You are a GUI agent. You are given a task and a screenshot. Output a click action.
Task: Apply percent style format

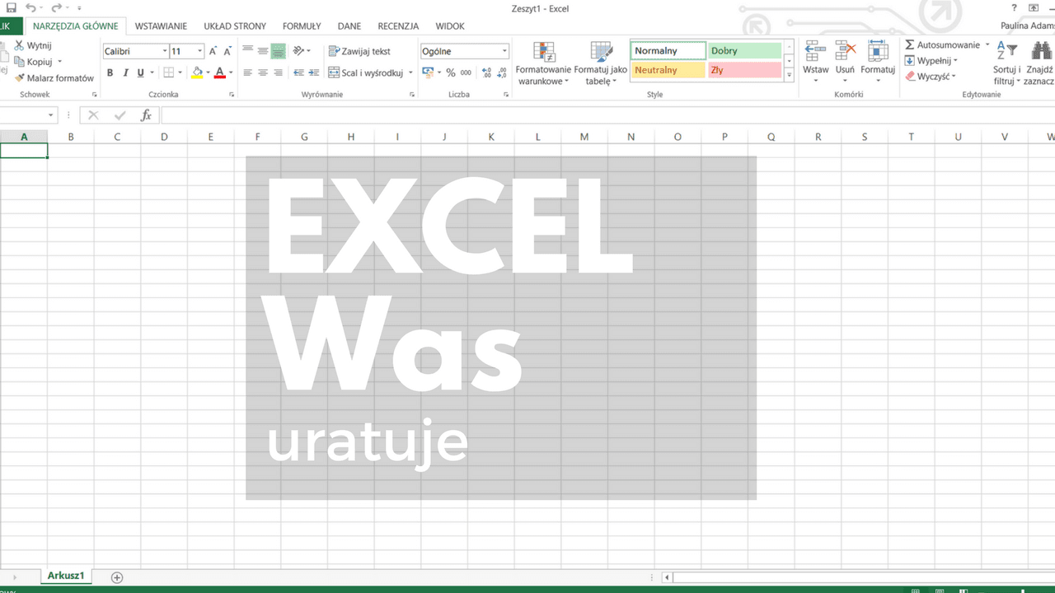click(x=451, y=72)
